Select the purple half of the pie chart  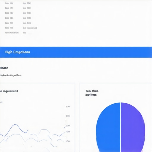133,127
